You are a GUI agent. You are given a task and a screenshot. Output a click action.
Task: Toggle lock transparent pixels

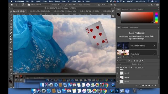coord(121,67)
